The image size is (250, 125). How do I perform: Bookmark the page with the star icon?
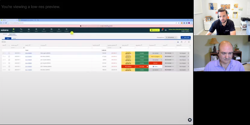(x=179, y=23)
